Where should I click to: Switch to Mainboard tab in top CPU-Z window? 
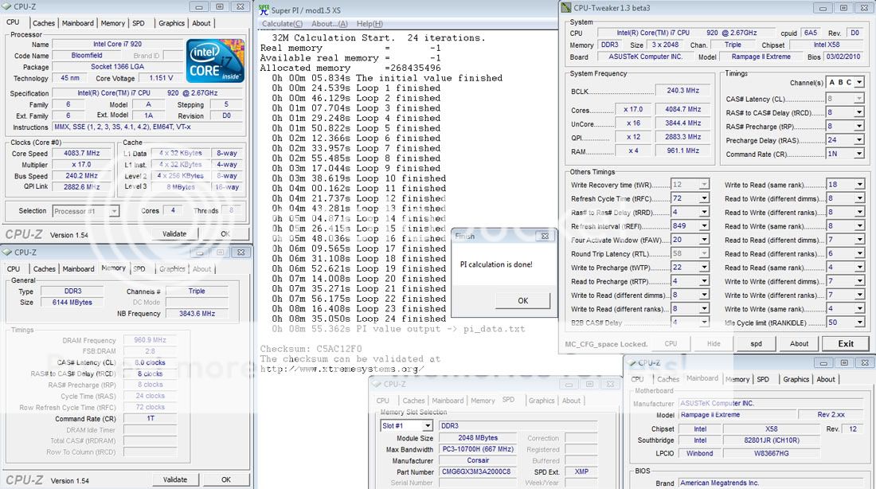[x=78, y=23]
